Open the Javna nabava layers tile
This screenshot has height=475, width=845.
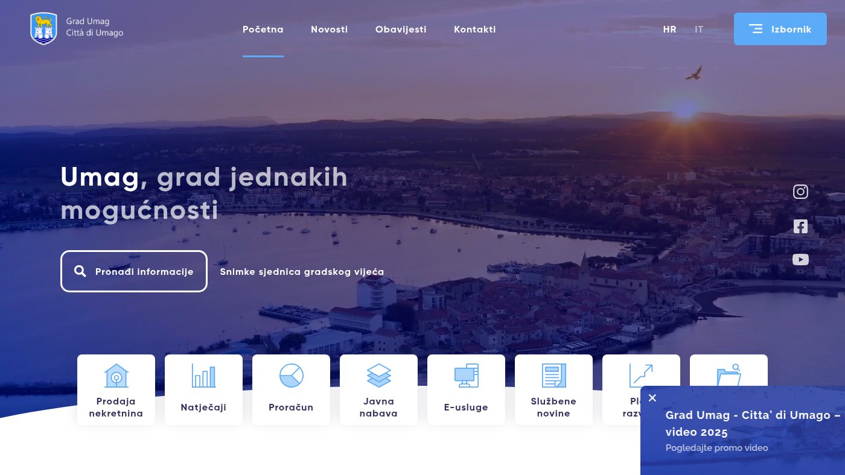378,389
